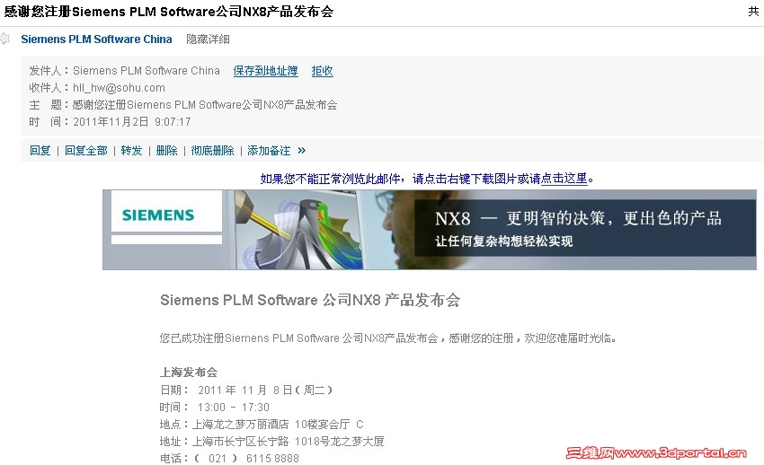Click recipient address hll_hw@sohu.com
Image resolution: width=764 pixels, height=465 pixels.
119,88
